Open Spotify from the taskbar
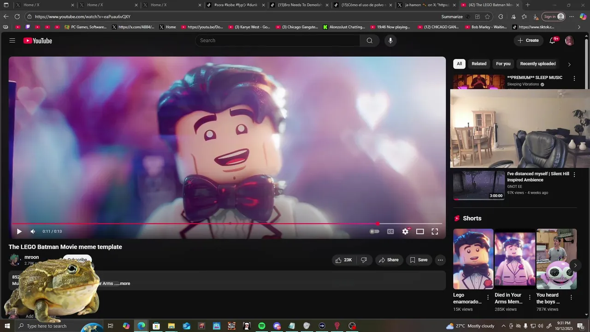This screenshot has height=332, width=590. [262, 326]
